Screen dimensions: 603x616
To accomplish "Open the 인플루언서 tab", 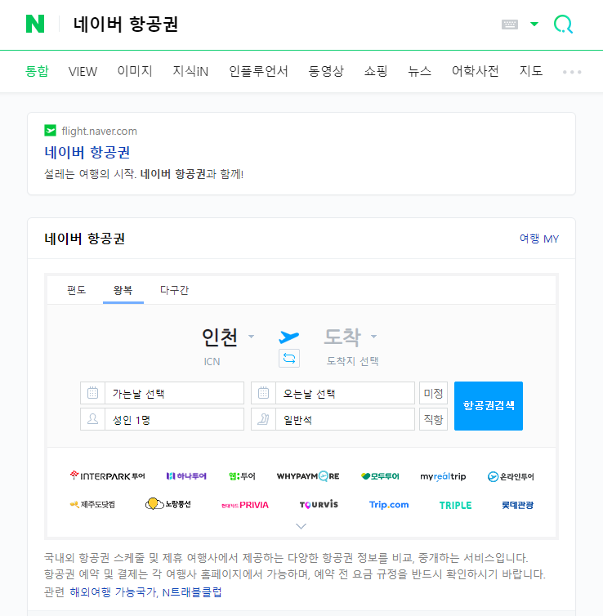I will pos(258,71).
